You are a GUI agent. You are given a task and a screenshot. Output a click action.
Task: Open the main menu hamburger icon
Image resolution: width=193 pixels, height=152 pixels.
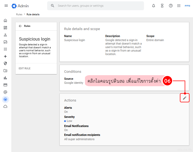click(6, 6)
